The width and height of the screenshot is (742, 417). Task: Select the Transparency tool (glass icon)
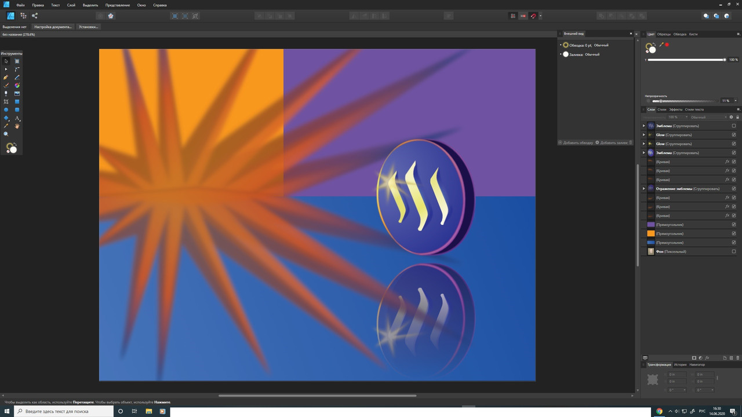tap(6, 93)
